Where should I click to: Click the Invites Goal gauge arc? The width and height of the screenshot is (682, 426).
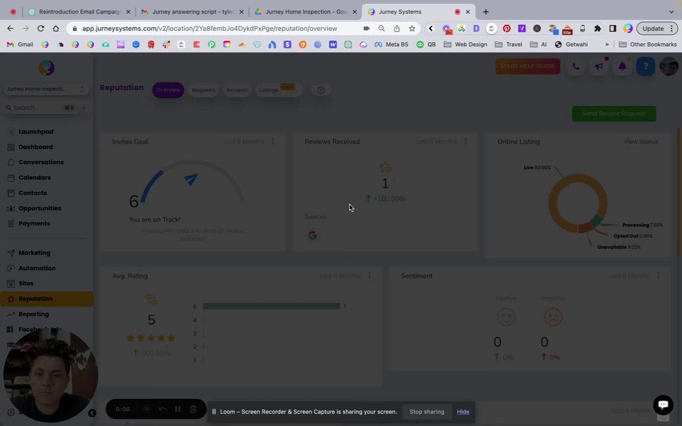click(191, 182)
